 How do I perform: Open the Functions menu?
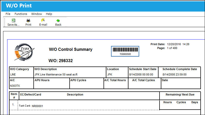pyautogui.click(x=21, y=14)
